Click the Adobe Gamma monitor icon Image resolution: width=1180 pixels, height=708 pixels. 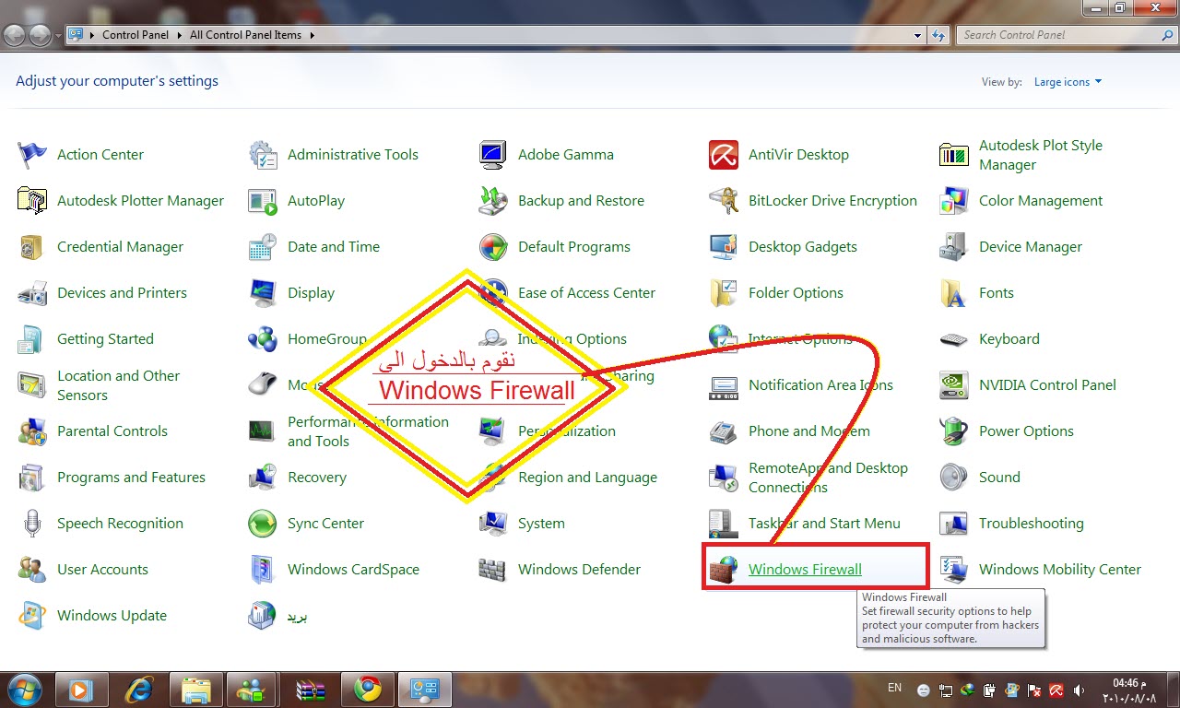[493, 155]
